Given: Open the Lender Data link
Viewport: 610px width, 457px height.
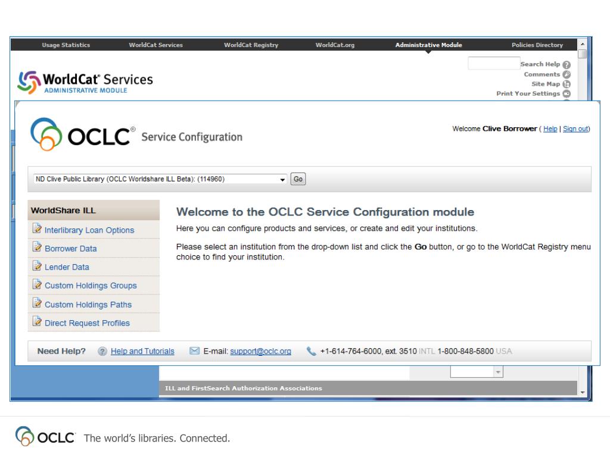Looking at the screenshot, I should 67,267.
